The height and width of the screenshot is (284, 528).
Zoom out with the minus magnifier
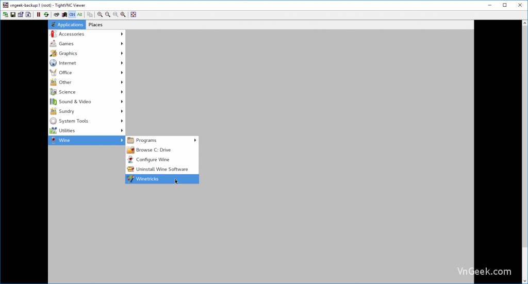coord(108,14)
